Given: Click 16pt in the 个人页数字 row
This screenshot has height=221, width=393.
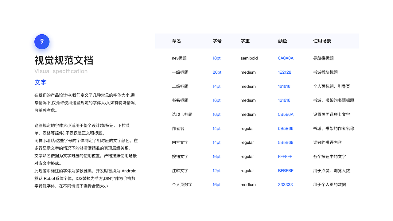Looking at the screenshot, I should click(216, 185).
